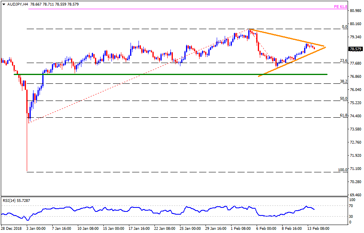Click the triangle arrow beside AUDJPY,H4
364x233 pixels.
tap(3, 4)
